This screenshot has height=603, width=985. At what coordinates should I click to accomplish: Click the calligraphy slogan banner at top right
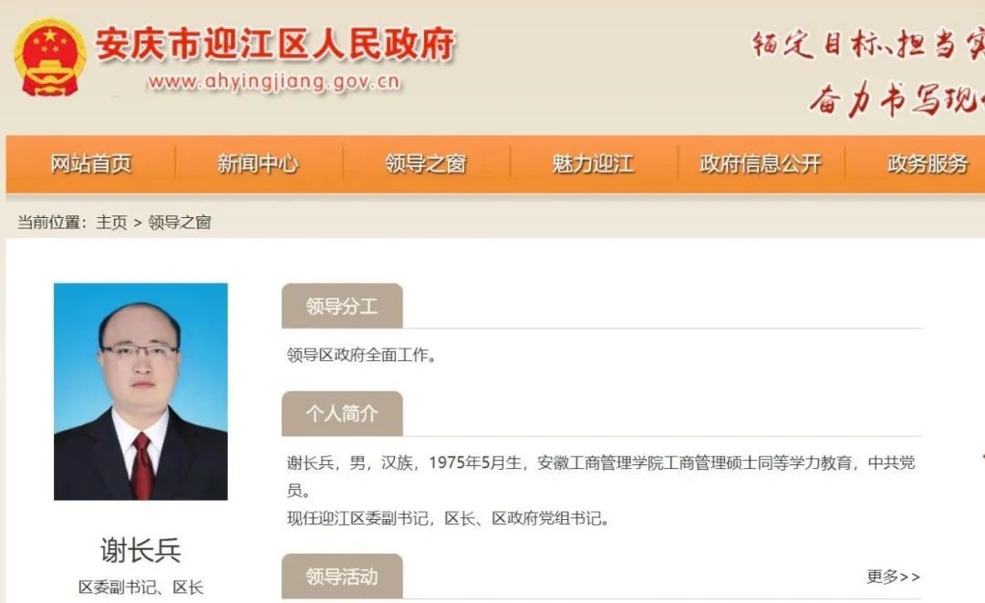pos(867,70)
